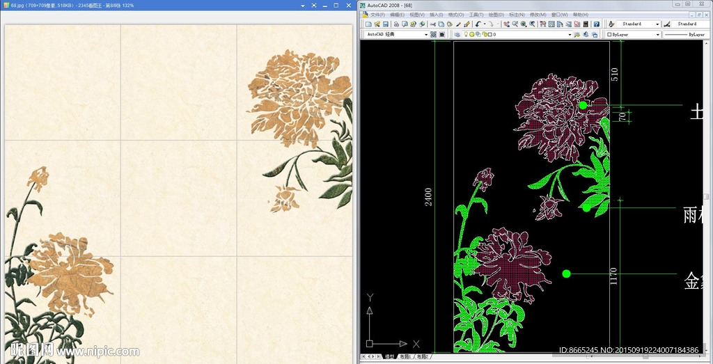Image resolution: width=713 pixels, height=364 pixels.
Task: Expand the ByLayer color dropdown
Action: click(657, 35)
